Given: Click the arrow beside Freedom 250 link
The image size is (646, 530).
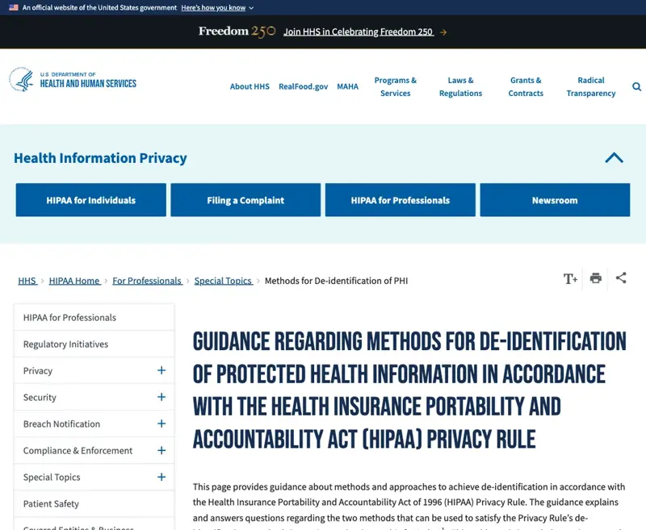Looking at the screenshot, I should (443, 32).
